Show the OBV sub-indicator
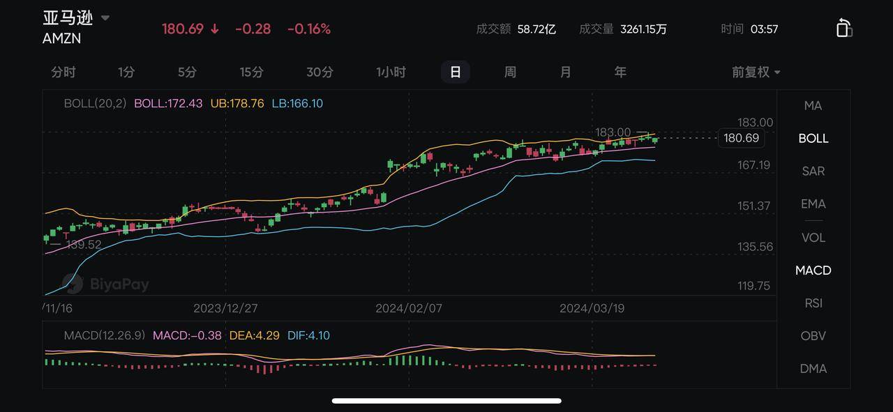This screenshot has height=412, width=893. pyautogui.click(x=813, y=335)
